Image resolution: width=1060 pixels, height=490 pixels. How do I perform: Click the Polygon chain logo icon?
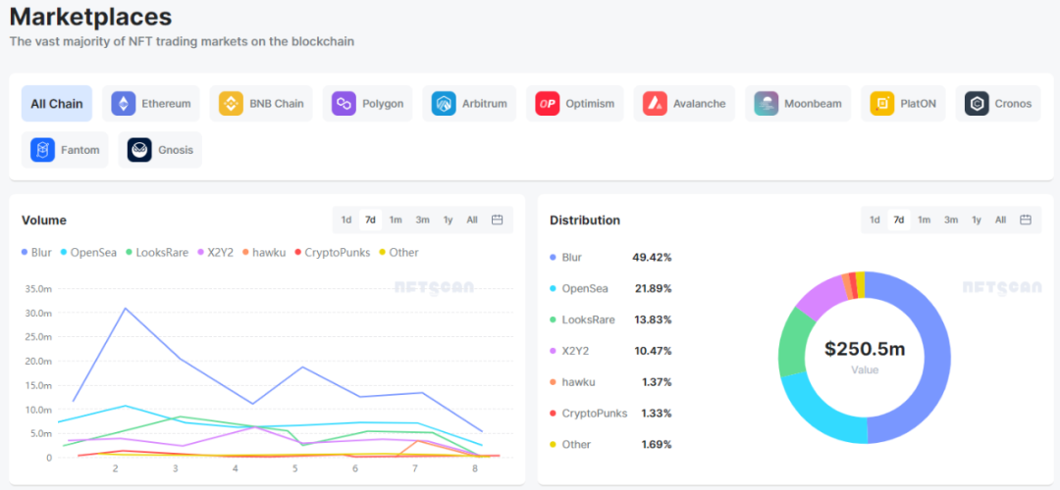pyautogui.click(x=344, y=103)
